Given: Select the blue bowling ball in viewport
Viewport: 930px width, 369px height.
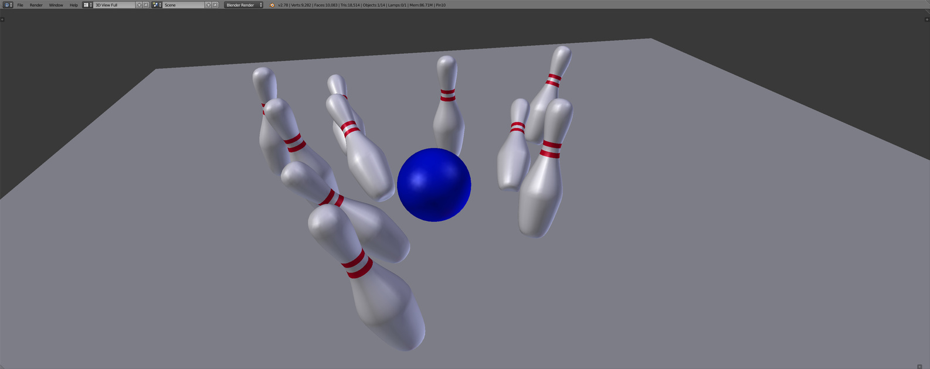Looking at the screenshot, I should tap(434, 185).
